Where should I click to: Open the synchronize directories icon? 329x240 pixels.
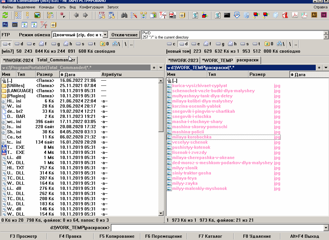[x=144, y=15]
